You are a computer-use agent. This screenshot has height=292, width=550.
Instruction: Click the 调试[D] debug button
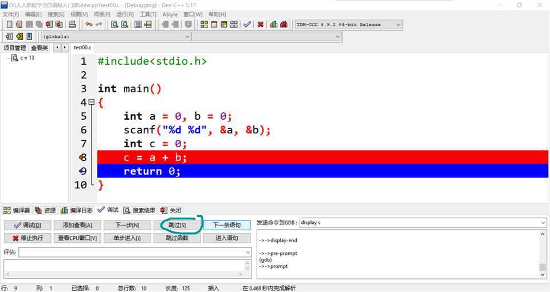(27, 225)
